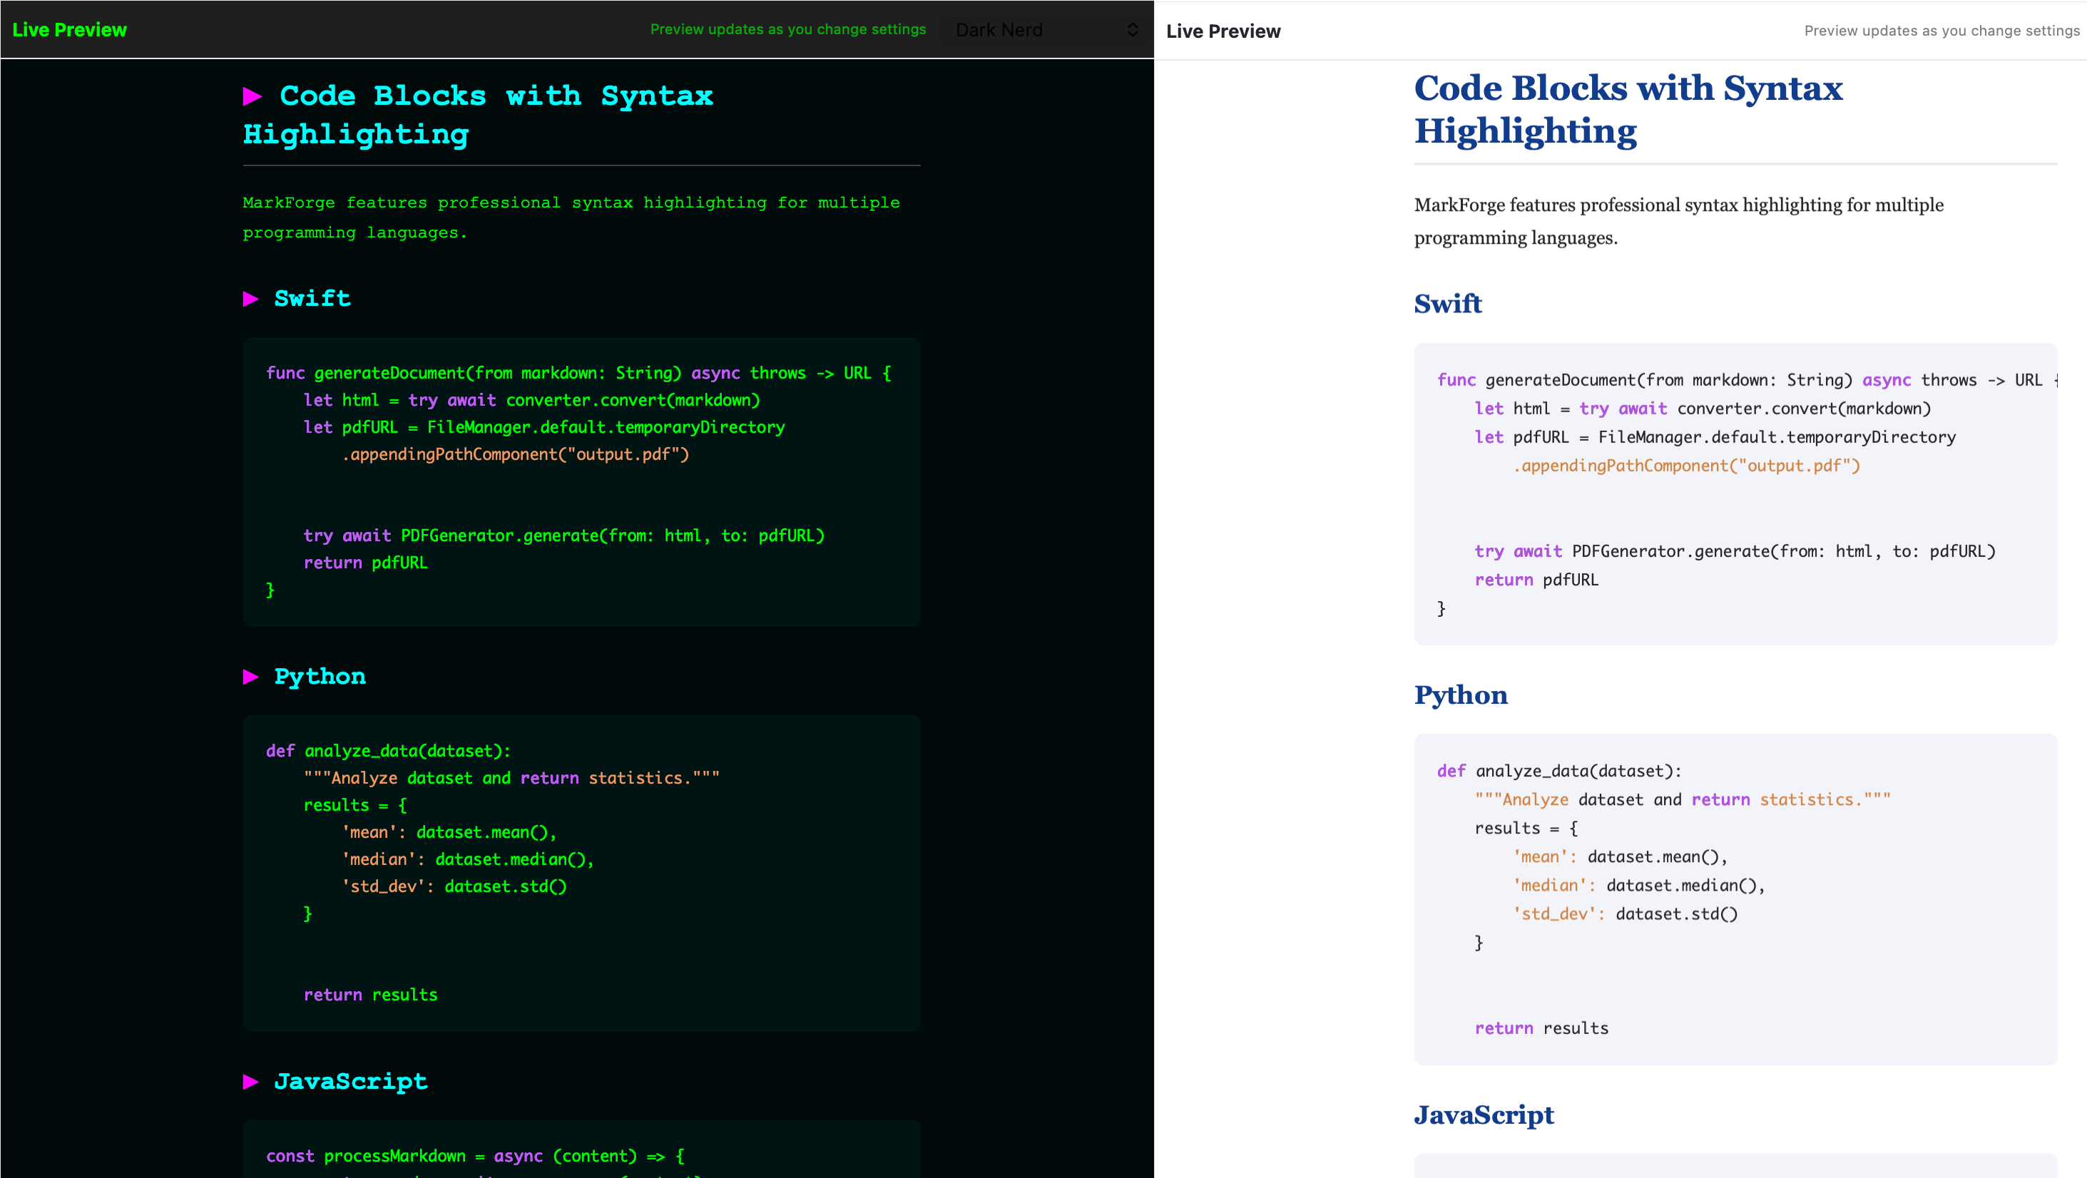Click 'let html = try await' line in light preview
Screen dimensions: 2087x1178
point(1702,409)
